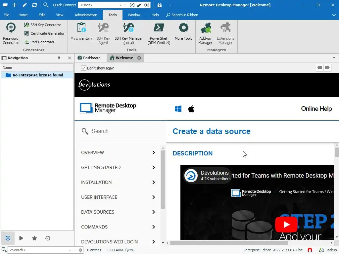Image resolution: width=339 pixels, height=254 pixels.
Task: Start the SSH Key Agent
Action: pyautogui.click(x=103, y=33)
